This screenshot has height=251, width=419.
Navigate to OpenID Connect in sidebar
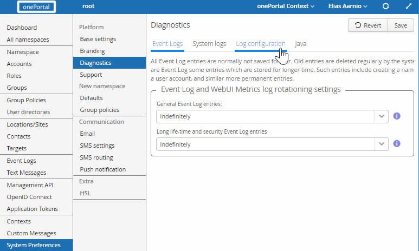(29, 197)
